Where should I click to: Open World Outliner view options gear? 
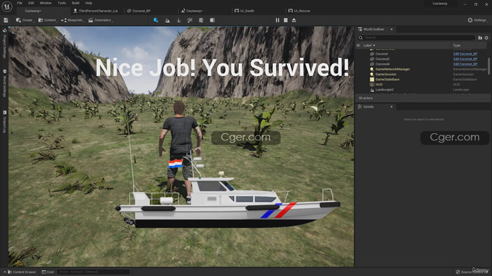pos(486,37)
